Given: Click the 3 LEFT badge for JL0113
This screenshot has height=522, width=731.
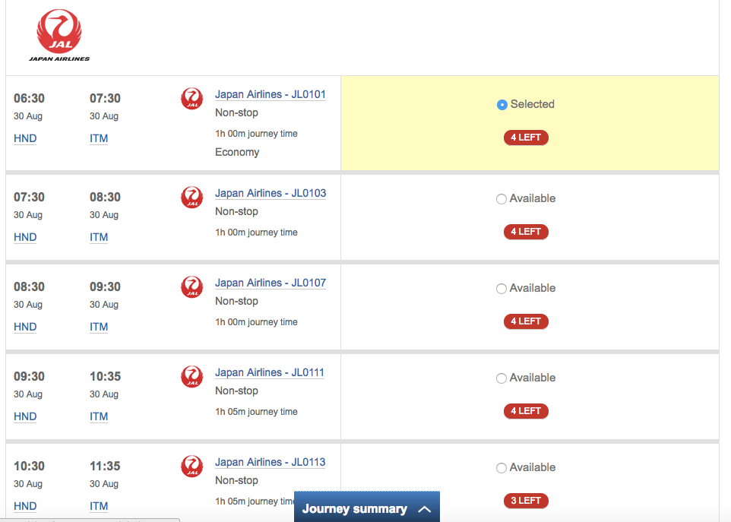Looking at the screenshot, I should (526, 501).
